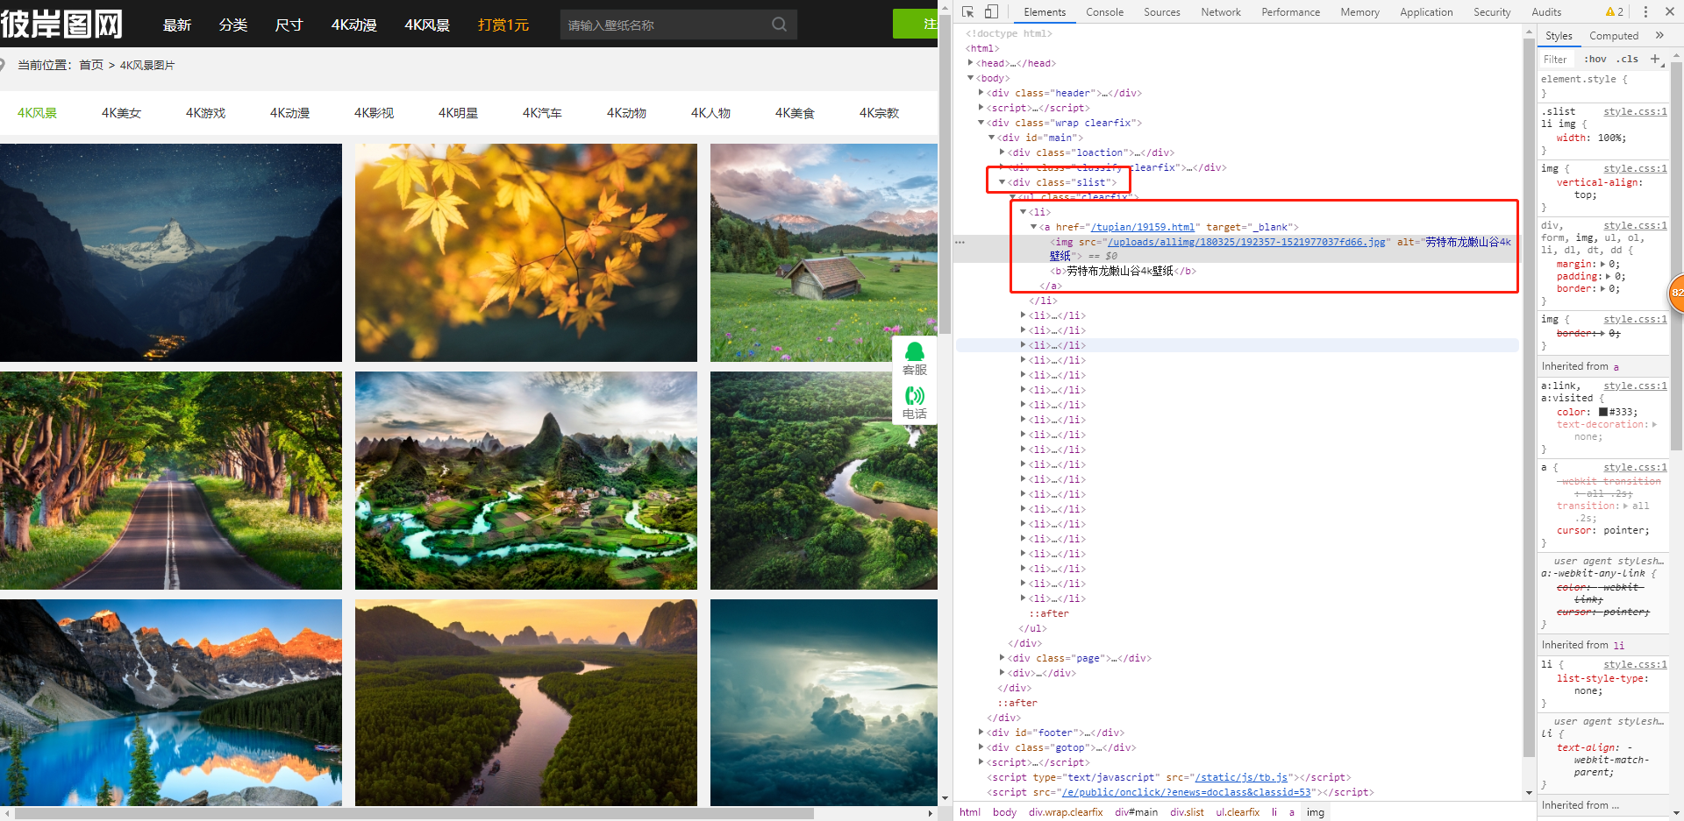Collapse the div id="main" node
The height and width of the screenshot is (821, 1684).
992,138
